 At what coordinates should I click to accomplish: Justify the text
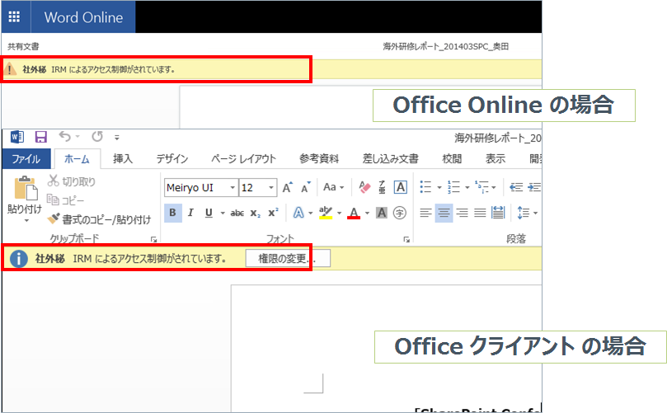480,213
